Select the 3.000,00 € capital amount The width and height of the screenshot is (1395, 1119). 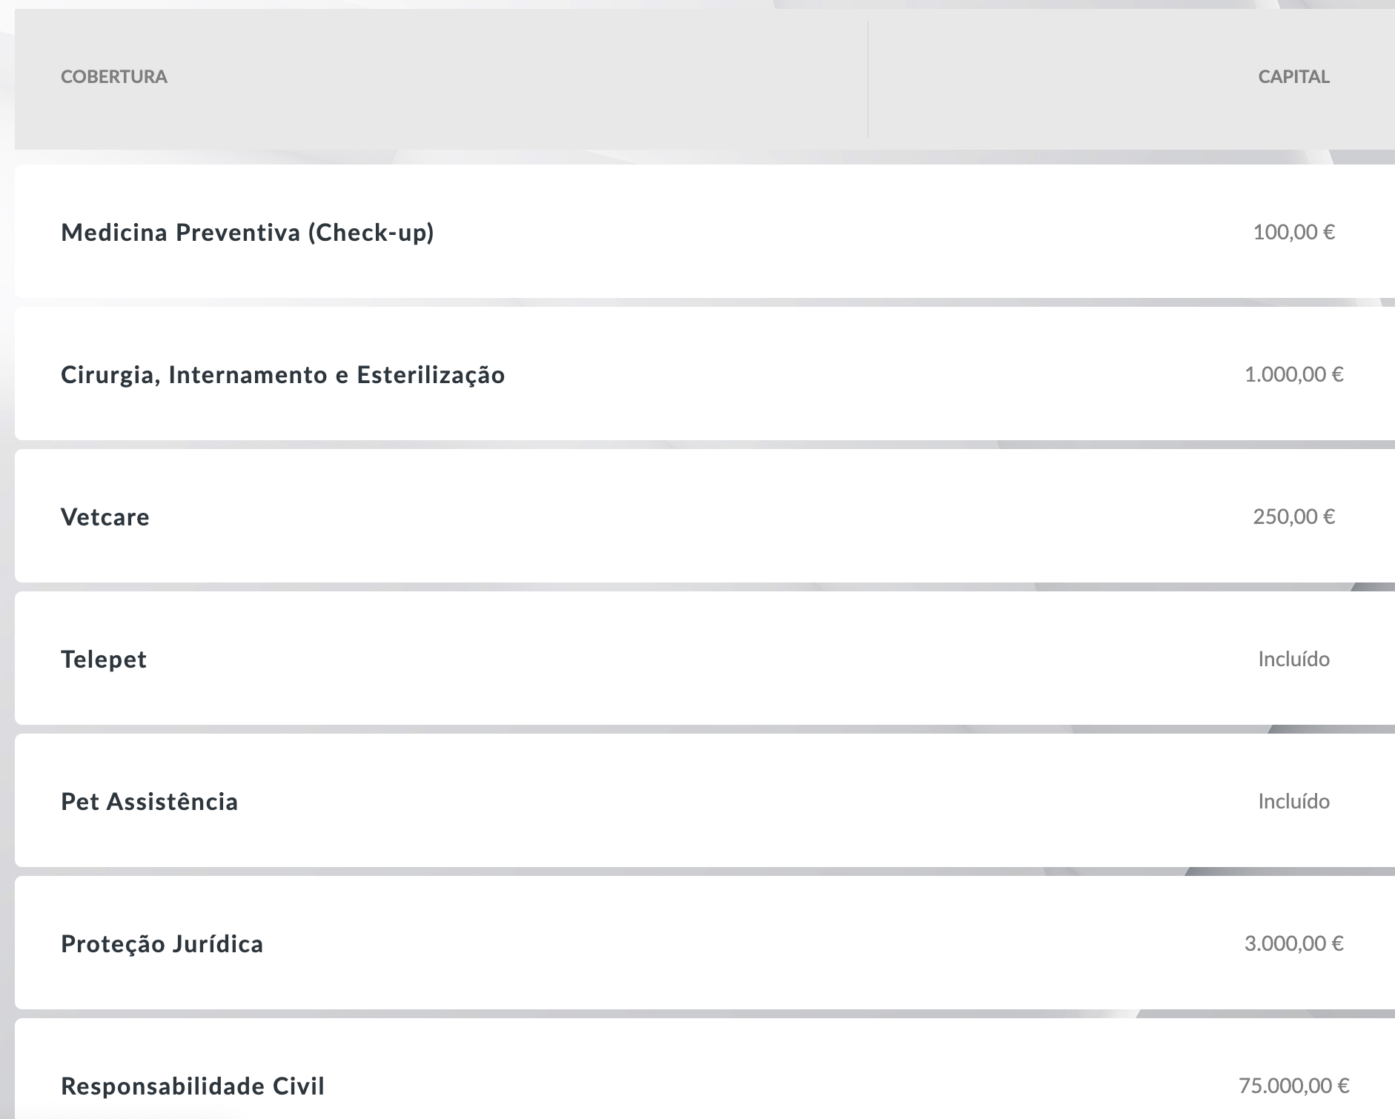1293,944
